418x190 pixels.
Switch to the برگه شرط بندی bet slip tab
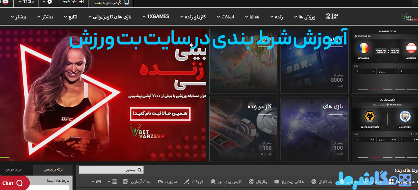(x=53, y=169)
